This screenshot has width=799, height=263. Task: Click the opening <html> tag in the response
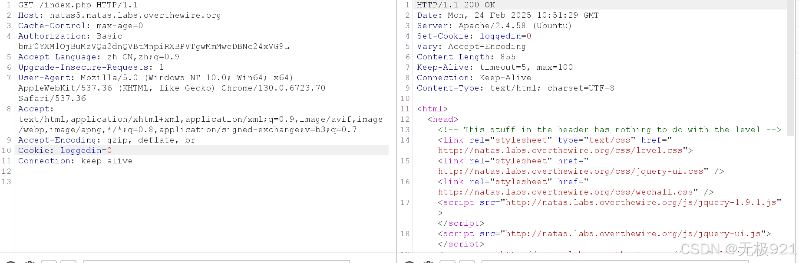point(432,109)
